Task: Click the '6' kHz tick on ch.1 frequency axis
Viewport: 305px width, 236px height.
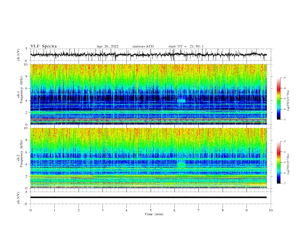Action: click(x=27, y=88)
